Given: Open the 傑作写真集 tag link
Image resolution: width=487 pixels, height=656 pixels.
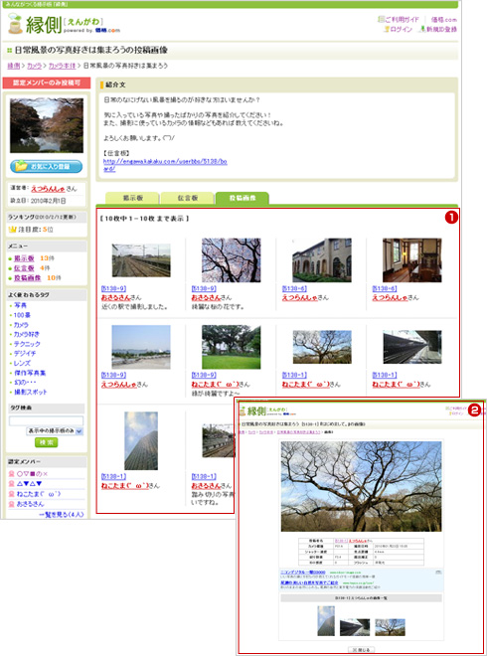Looking at the screenshot, I should [x=30, y=373].
